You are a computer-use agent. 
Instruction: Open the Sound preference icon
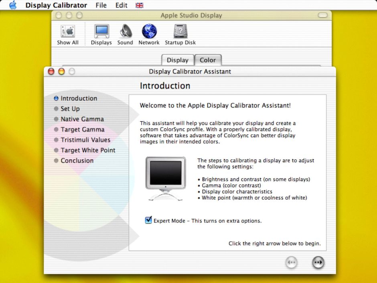125,35
